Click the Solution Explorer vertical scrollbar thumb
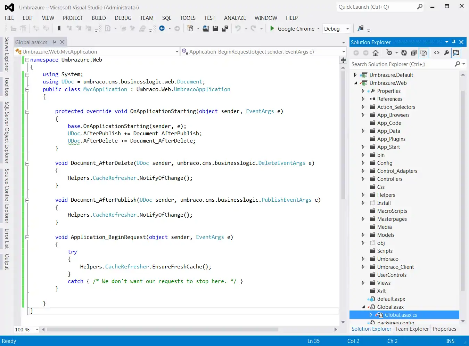The width and height of the screenshot is (469, 346). pyautogui.click(x=462, y=190)
